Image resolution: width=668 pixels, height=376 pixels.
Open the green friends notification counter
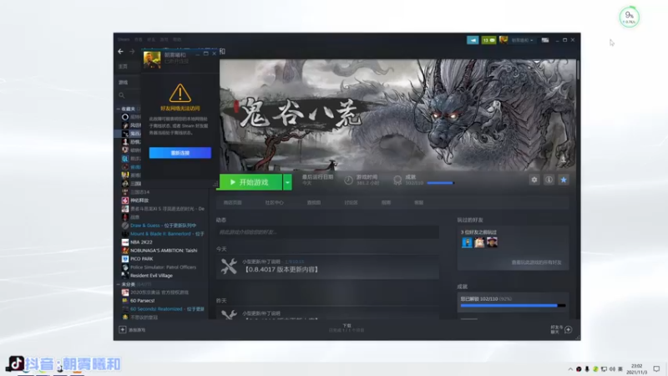point(488,40)
